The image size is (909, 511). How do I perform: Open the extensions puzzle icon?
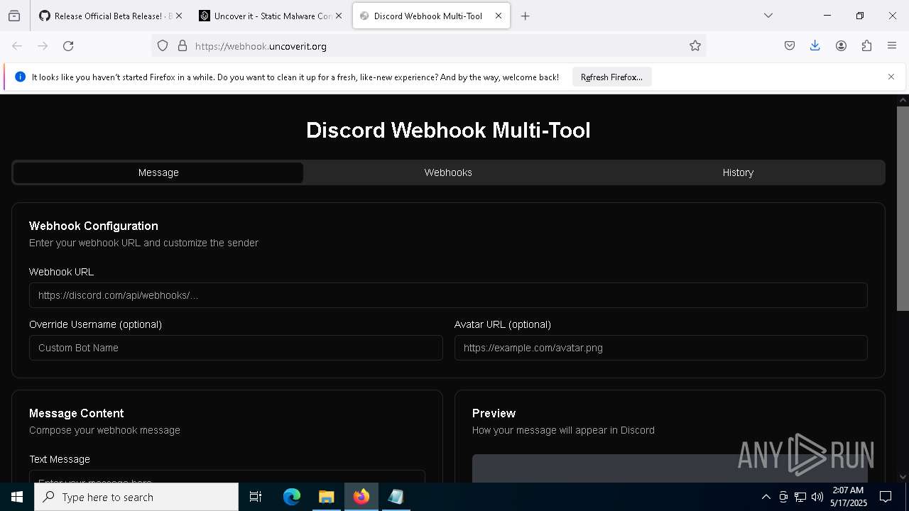(866, 46)
